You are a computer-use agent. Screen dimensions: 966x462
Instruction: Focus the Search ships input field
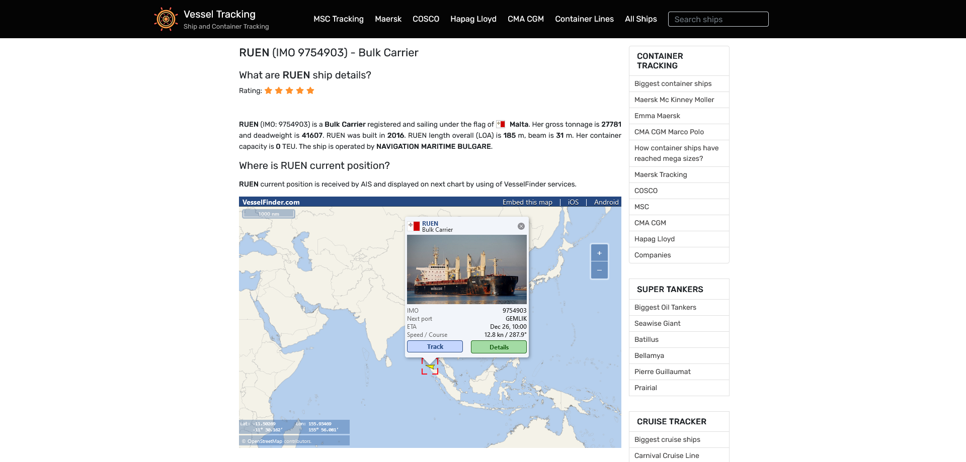[718, 19]
